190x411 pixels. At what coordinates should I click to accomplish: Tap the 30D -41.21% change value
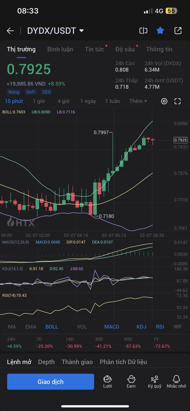pyautogui.click(x=103, y=346)
